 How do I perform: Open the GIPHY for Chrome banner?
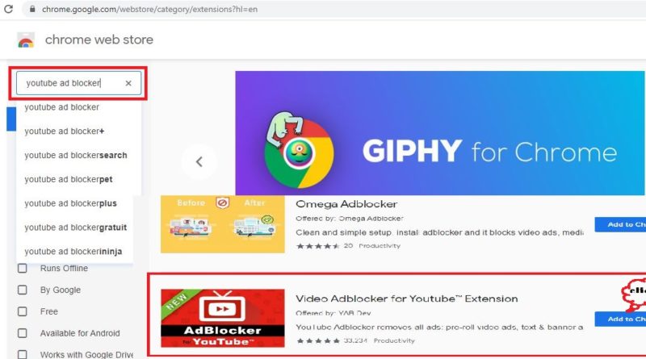[x=440, y=133]
